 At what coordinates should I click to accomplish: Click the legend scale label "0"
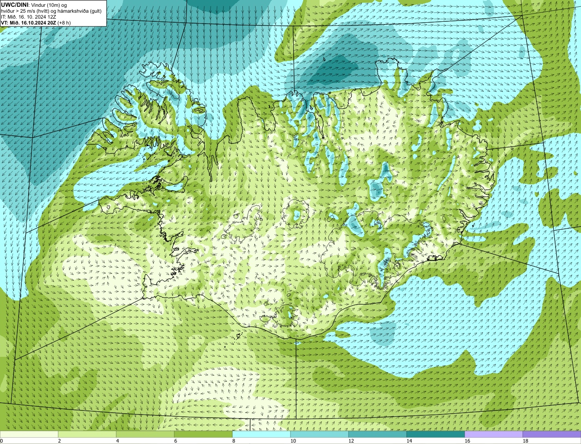1,441
